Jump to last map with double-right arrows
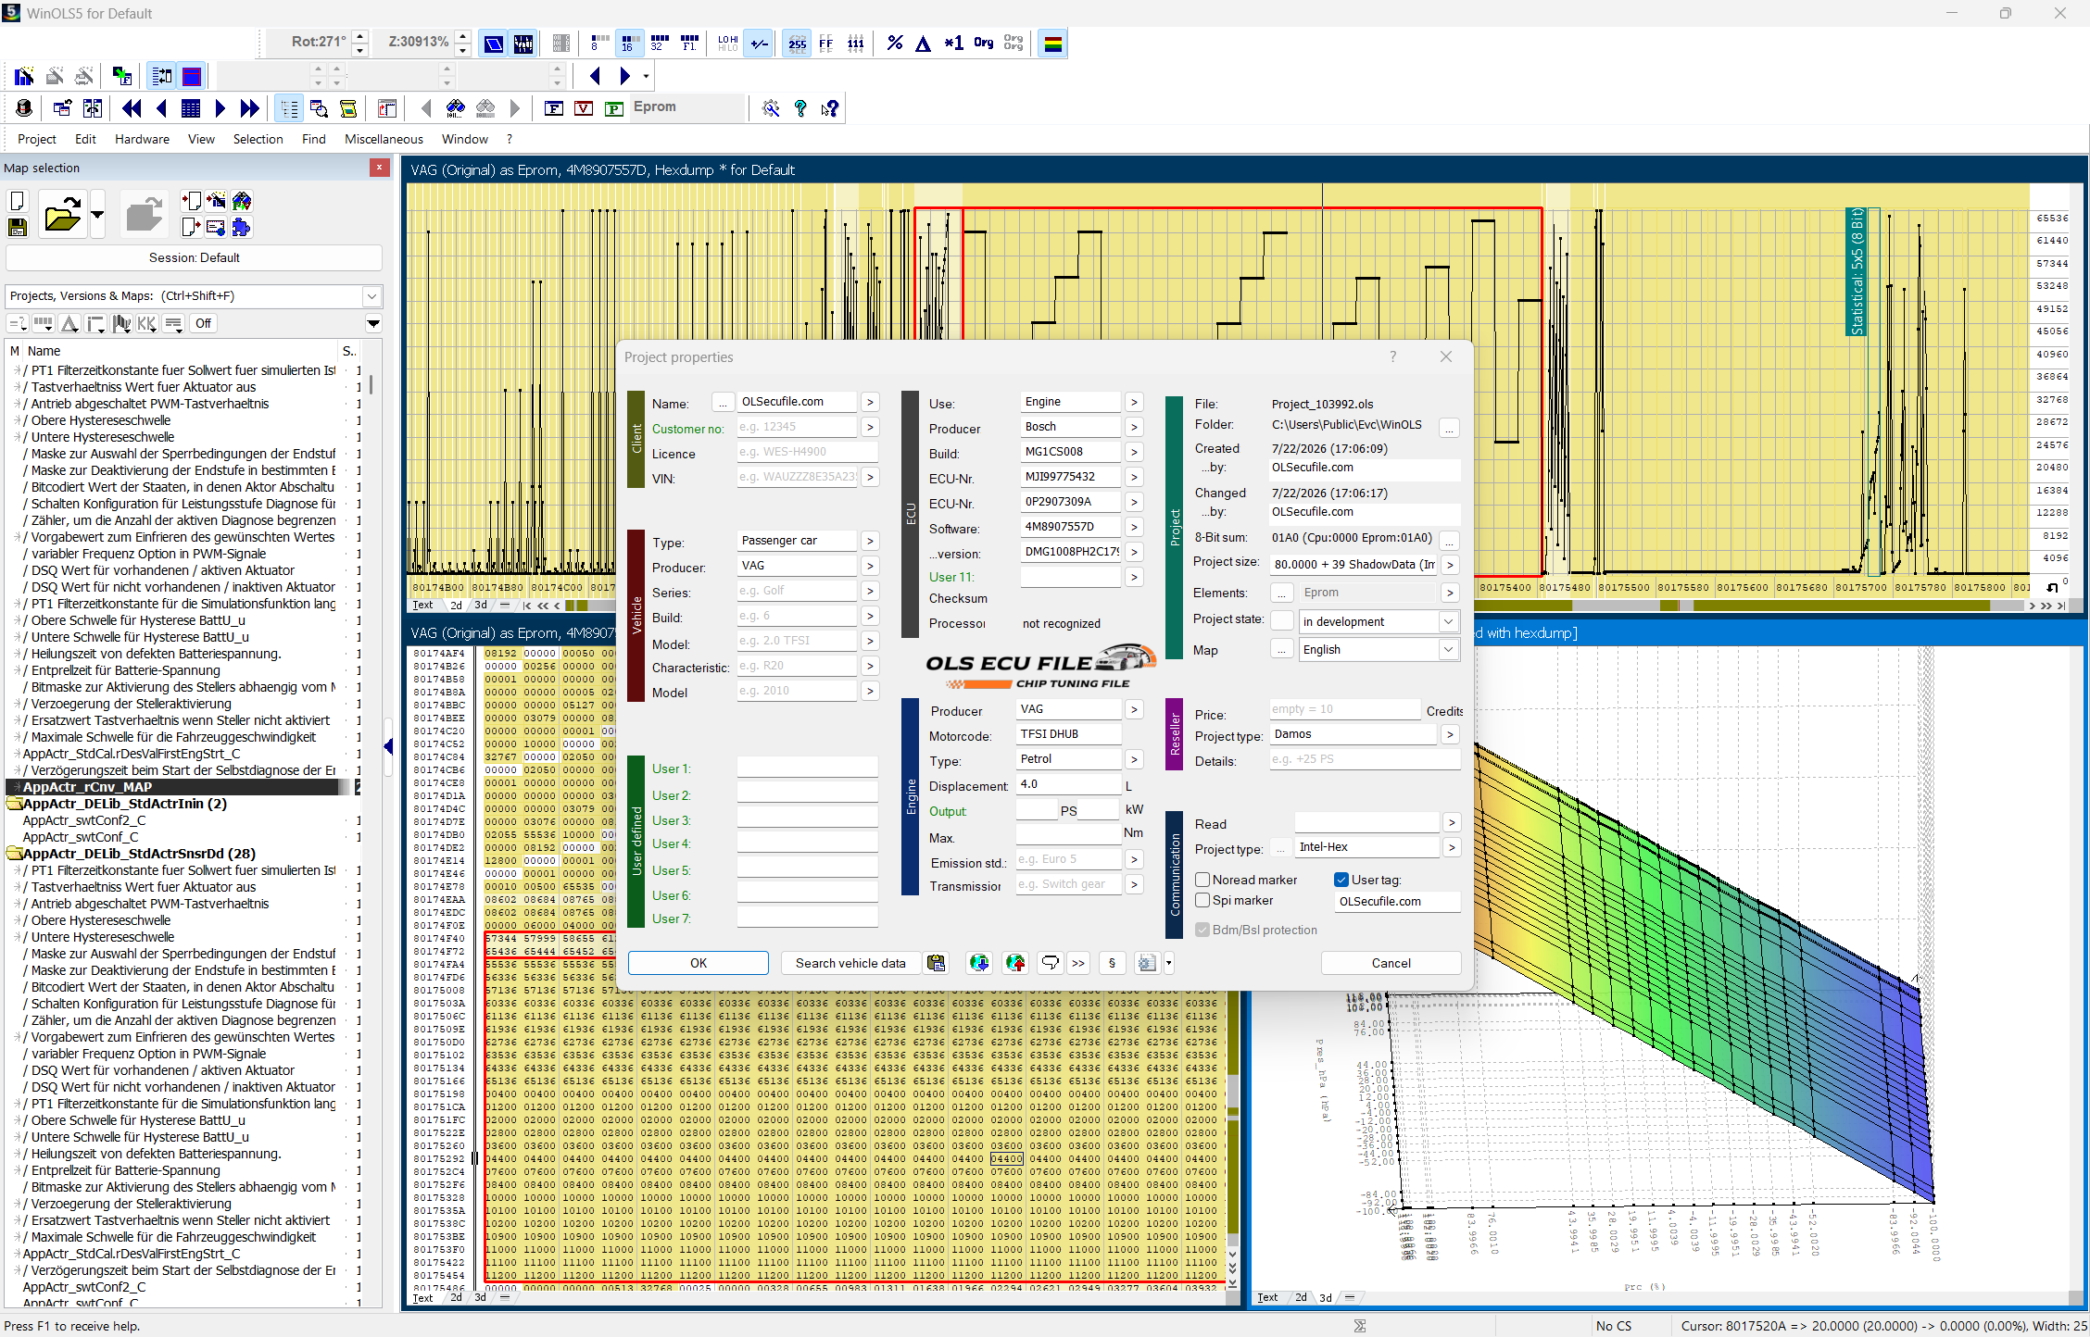Image resolution: width=2090 pixels, height=1337 pixels. click(249, 108)
